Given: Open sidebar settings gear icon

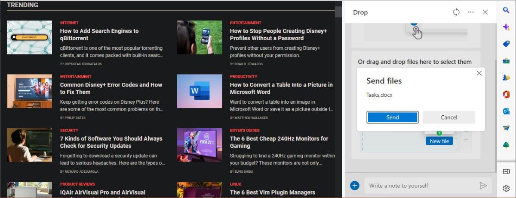Looking at the screenshot, I should coord(506,188).
